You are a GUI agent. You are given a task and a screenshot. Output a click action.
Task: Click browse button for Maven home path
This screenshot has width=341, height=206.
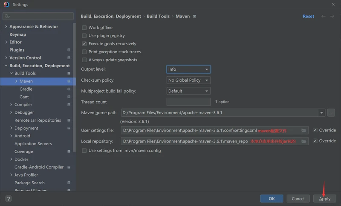[x=331, y=113]
